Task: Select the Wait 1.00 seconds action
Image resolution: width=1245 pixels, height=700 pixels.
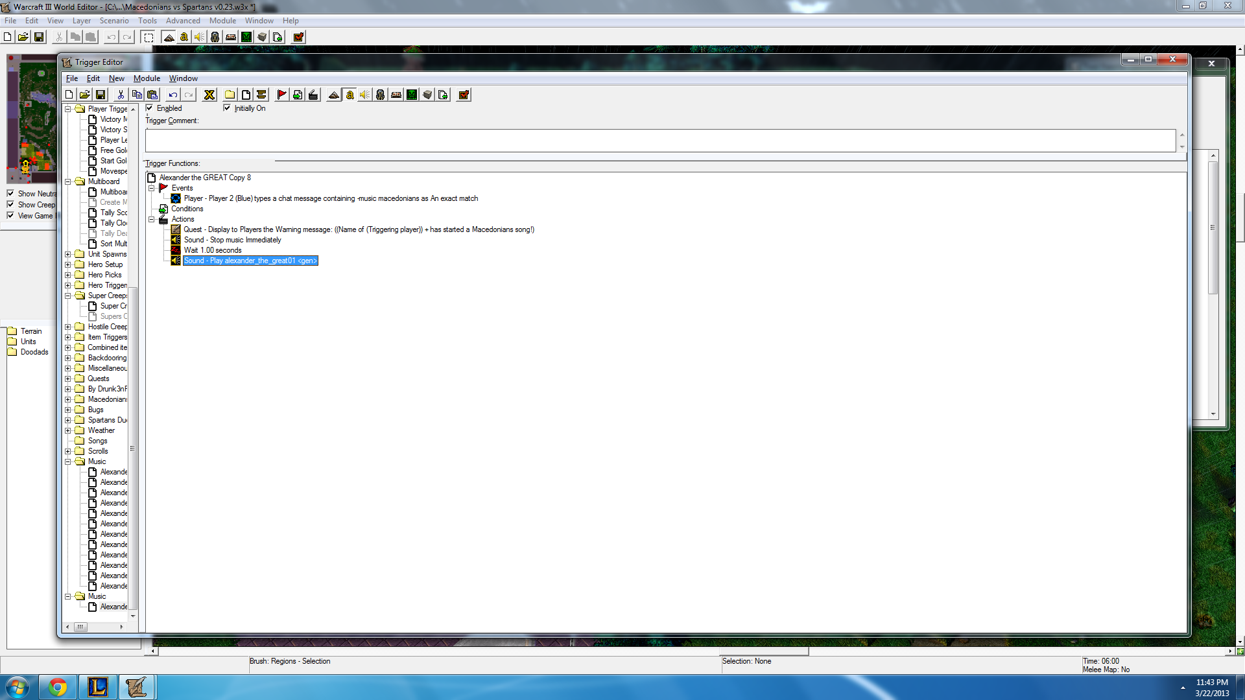Action: [213, 250]
